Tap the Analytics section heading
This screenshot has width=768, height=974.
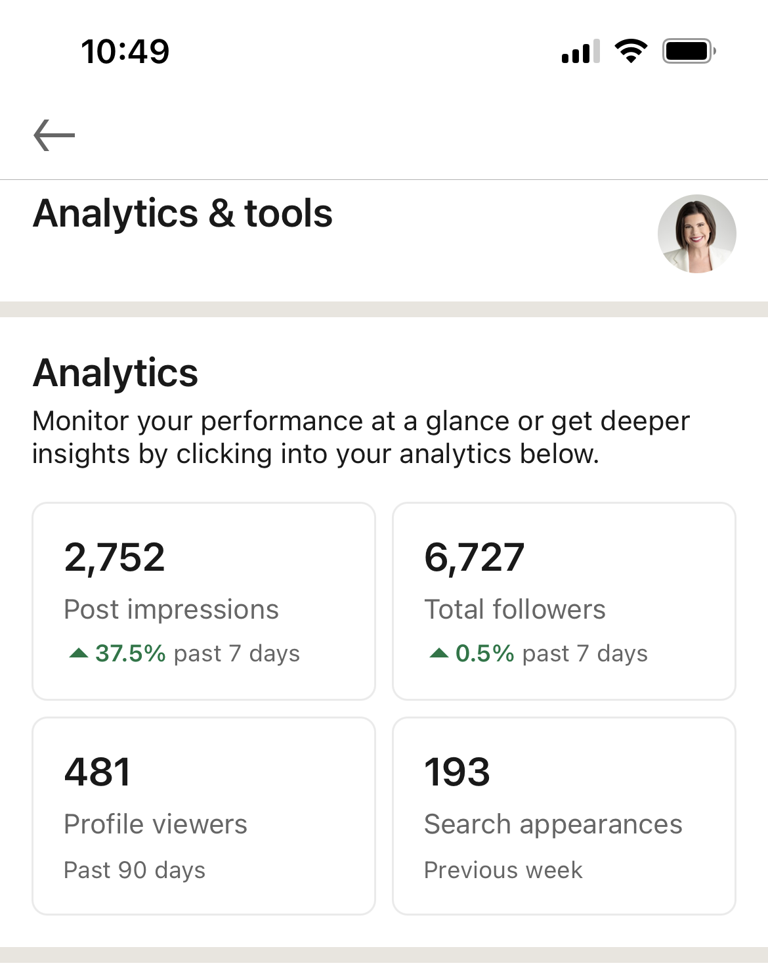[116, 373]
